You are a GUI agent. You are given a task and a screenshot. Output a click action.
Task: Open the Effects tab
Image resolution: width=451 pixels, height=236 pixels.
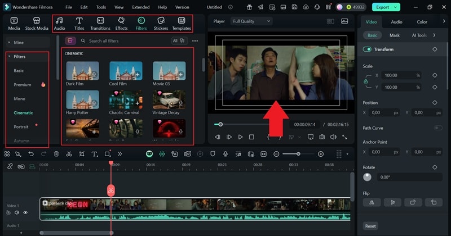(121, 24)
